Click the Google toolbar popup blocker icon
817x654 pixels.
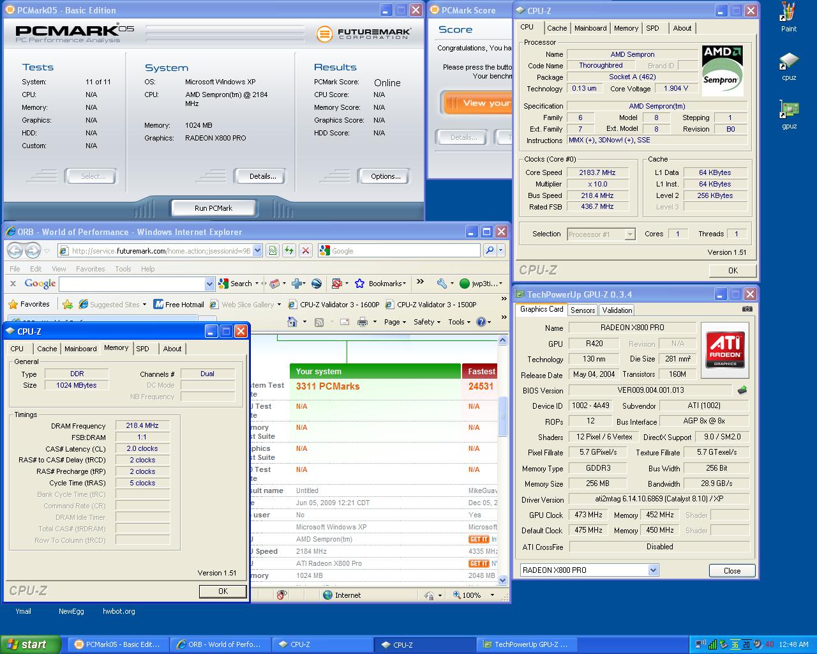pyautogui.click(x=337, y=284)
